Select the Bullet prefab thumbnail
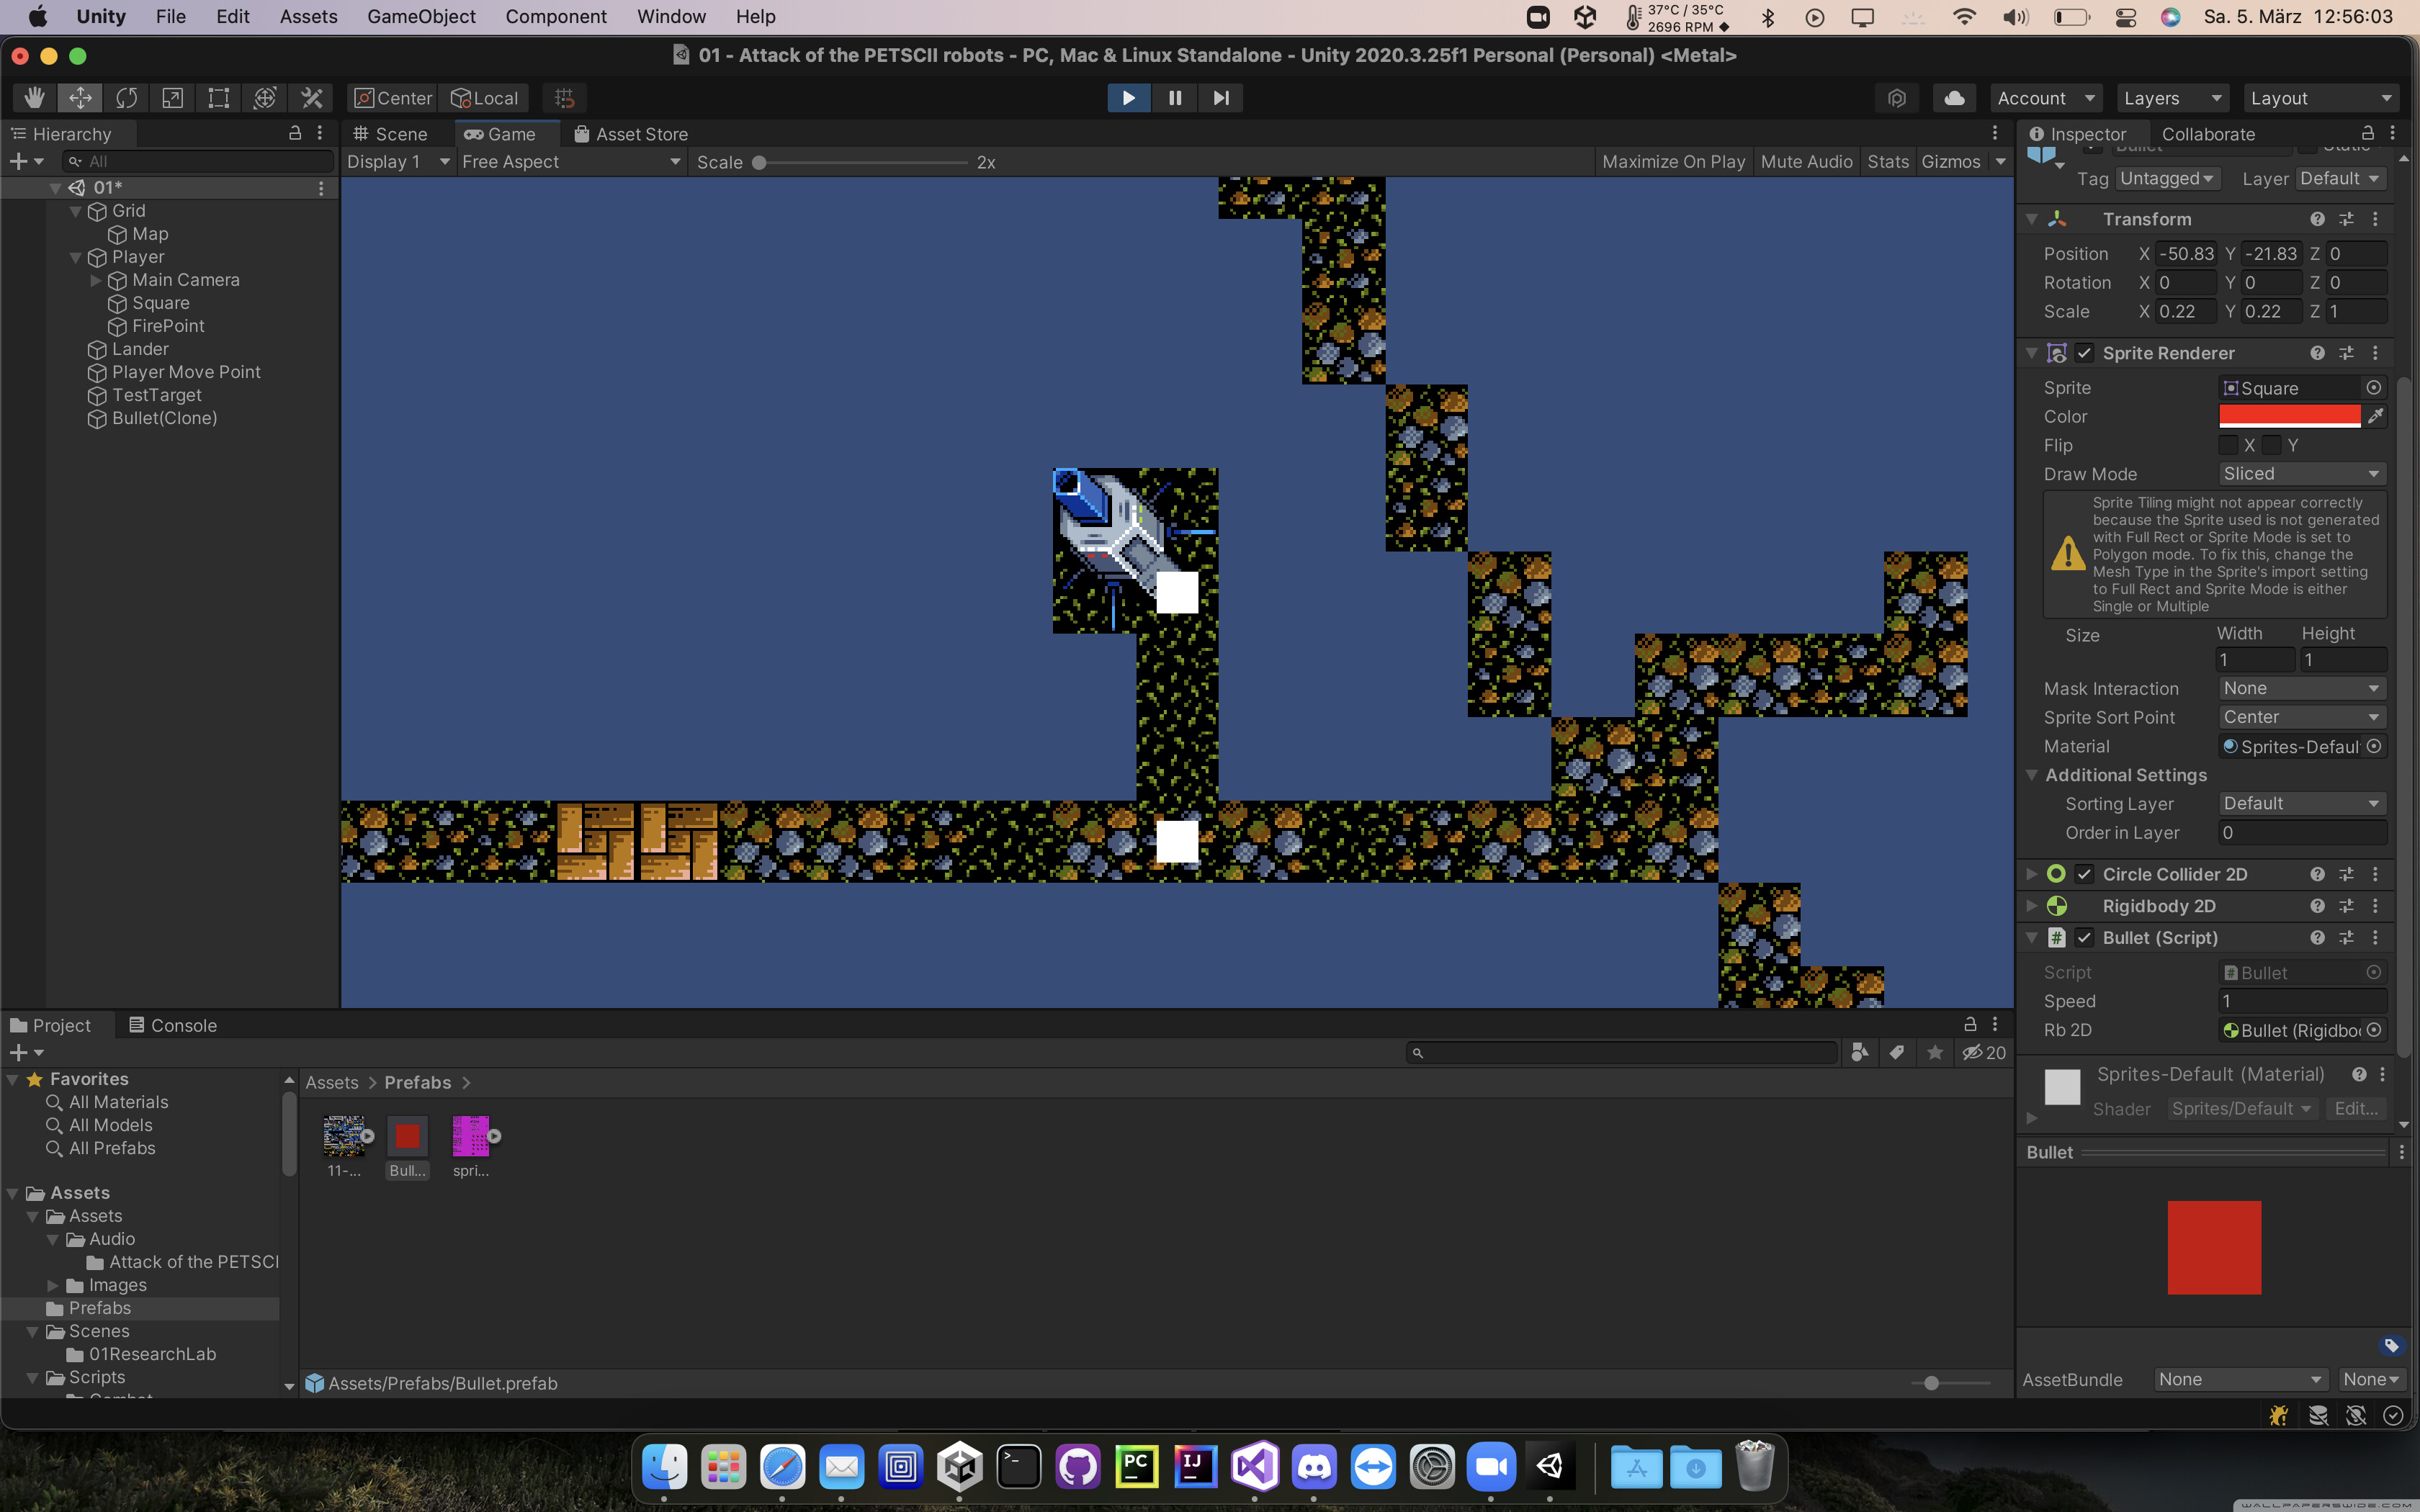This screenshot has width=2420, height=1512. pyautogui.click(x=407, y=1137)
